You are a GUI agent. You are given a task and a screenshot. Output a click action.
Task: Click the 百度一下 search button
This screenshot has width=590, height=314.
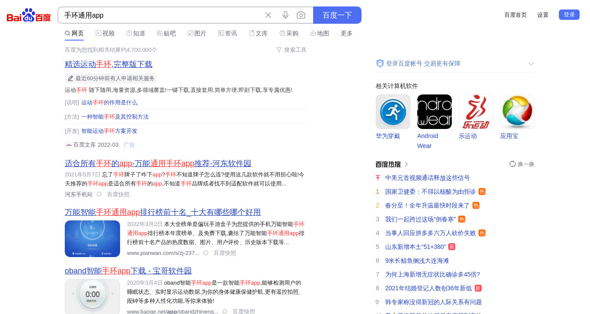[337, 15]
